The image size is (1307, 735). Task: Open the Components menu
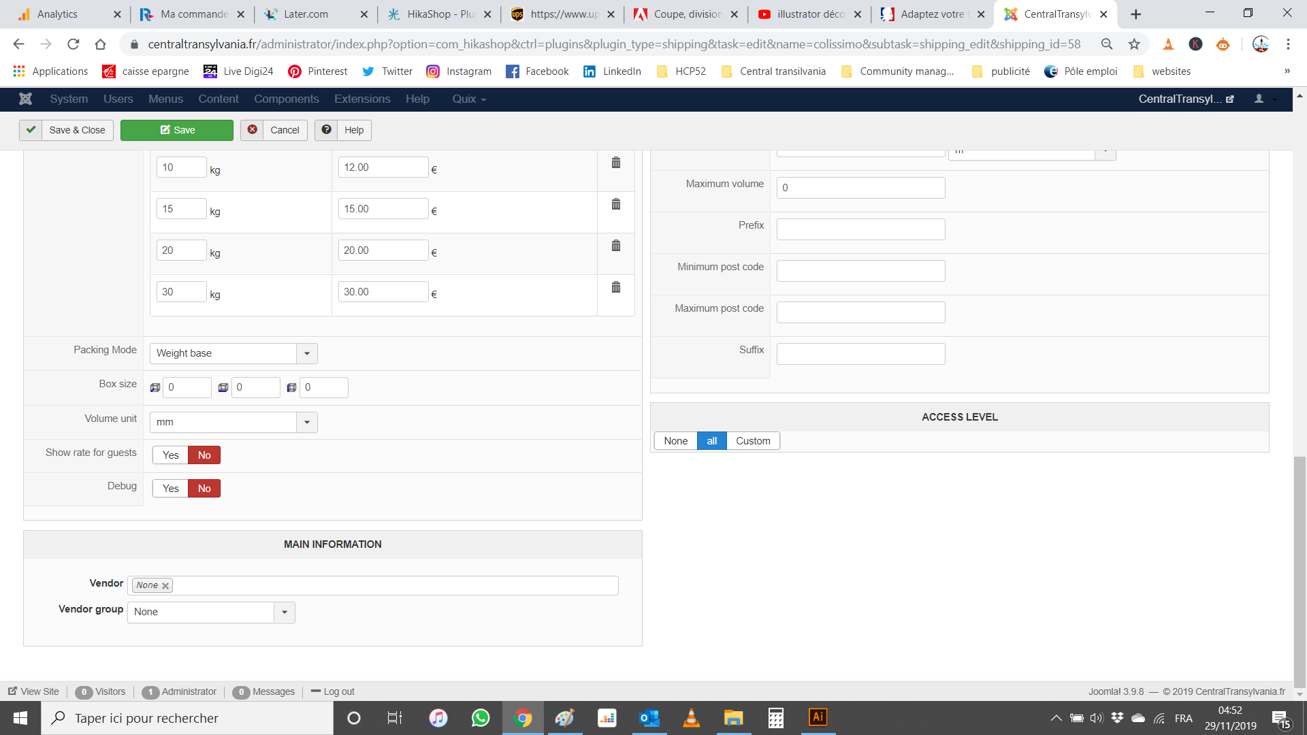tap(286, 99)
